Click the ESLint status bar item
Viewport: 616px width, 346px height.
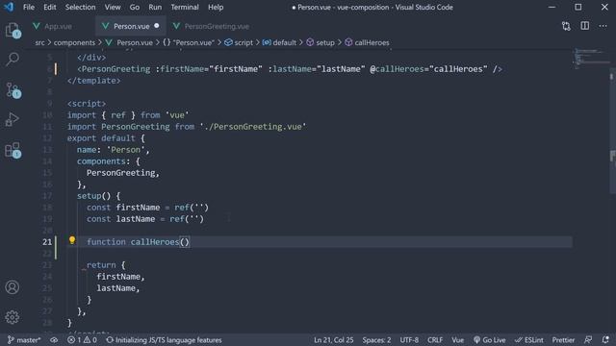click(x=529, y=340)
